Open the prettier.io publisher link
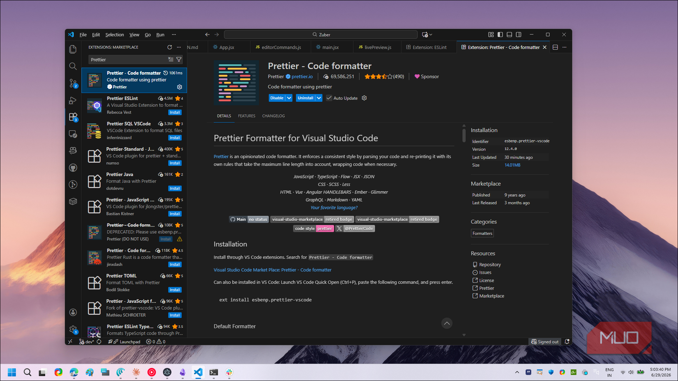The image size is (678, 381). coord(302,76)
